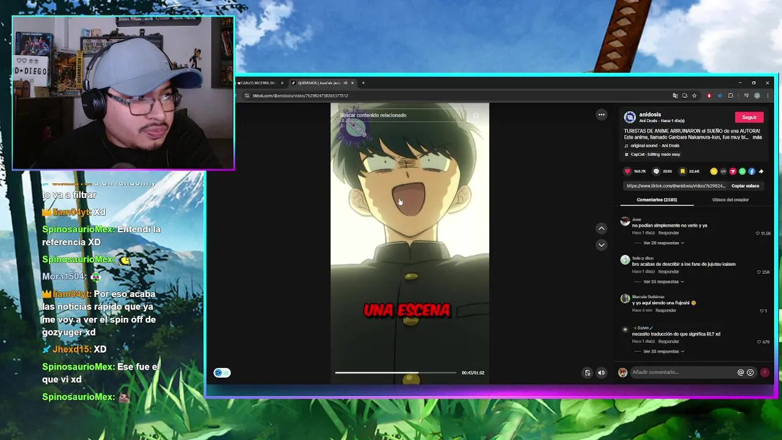Expand 'Ver 55 respuestas' replies
782x440 pixels.
tap(663, 282)
